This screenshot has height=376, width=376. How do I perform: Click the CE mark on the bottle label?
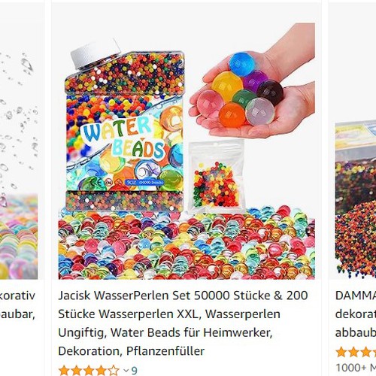click(x=97, y=183)
